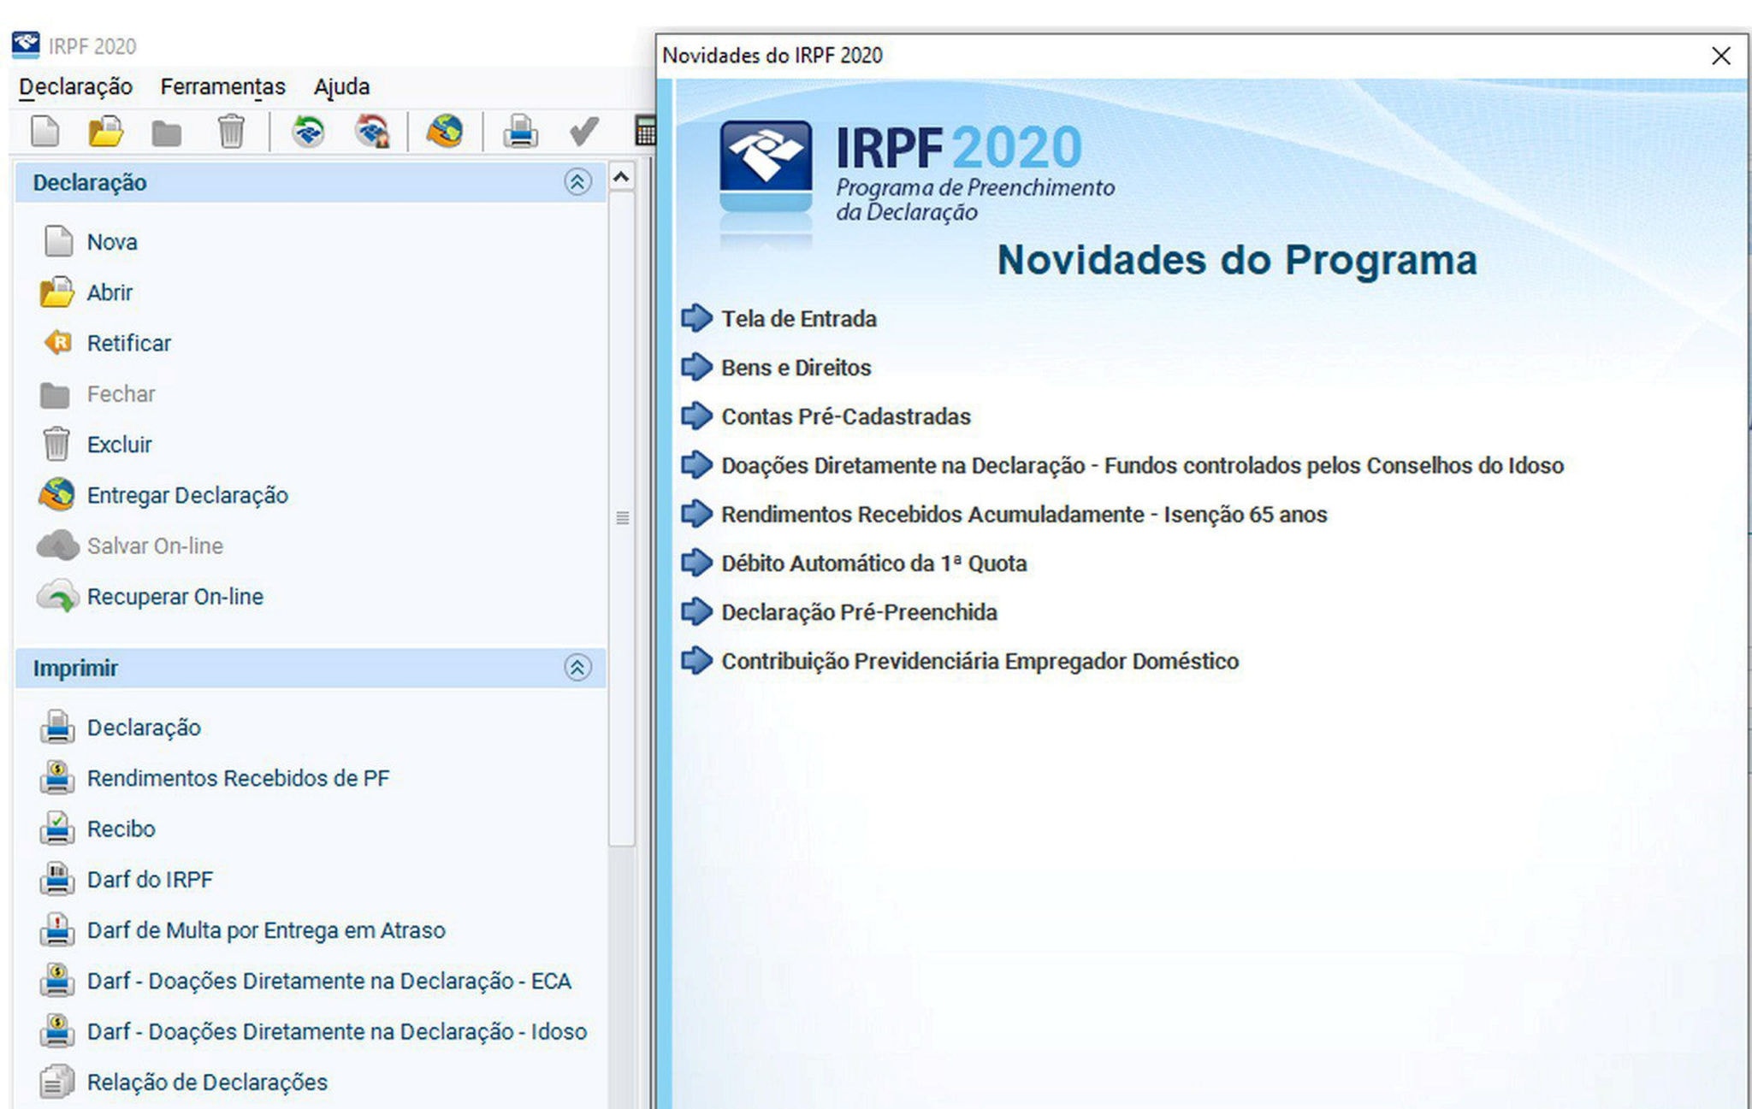Close the Novidades do IRPF 2020 window
The width and height of the screenshot is (1752, 1109).
[1720, 56]
